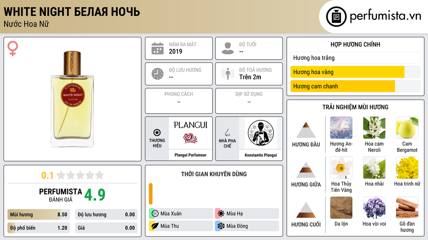Image resolution: width=428 pixels, height=240 pixels.
Task: Select the Gỗ đàn hương note image
Action: pyautogui.click(x=407, y=208)
